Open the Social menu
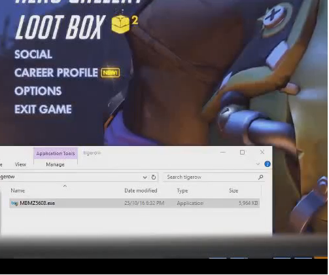Viewport: 329px width, 275px height. 33,54
